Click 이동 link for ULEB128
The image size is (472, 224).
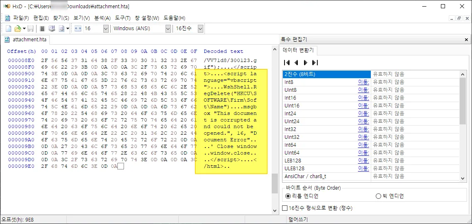(363, 169)
